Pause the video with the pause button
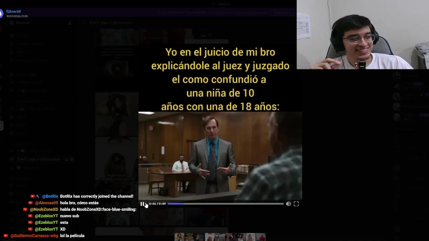Screen dimensions: 429x241 click(x=142, y=204)
